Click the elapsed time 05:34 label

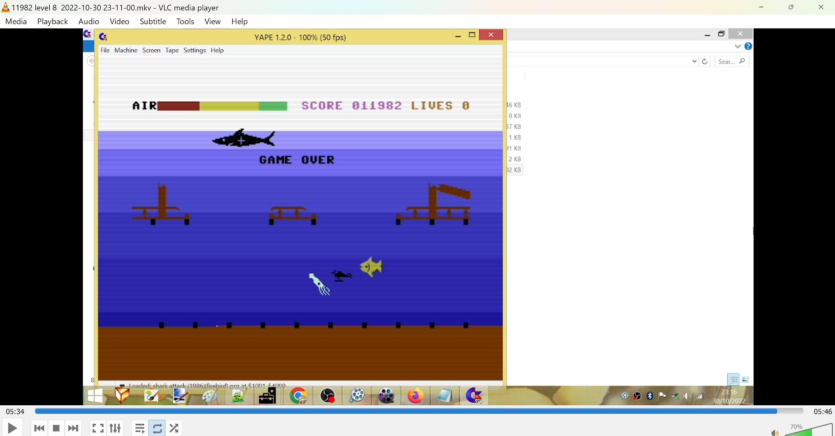[x=15, y=412]
